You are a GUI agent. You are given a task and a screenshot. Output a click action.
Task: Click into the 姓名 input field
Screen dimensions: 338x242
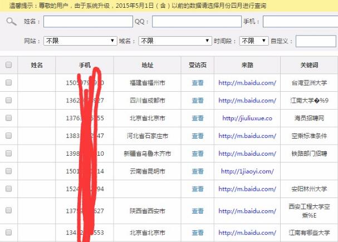[x=87, y=22]
